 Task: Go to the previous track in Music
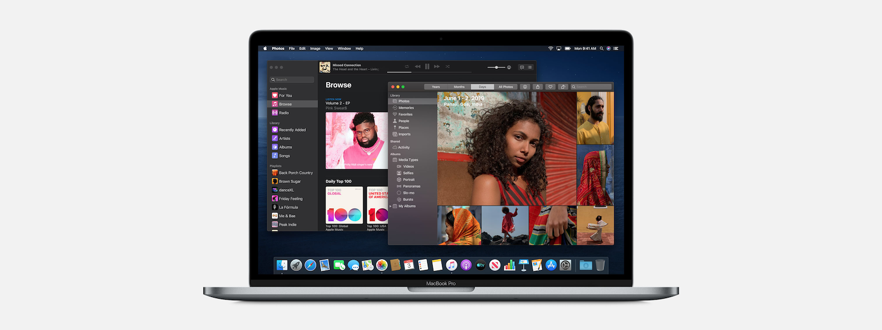pyautogui.click(x=417, y=67)
